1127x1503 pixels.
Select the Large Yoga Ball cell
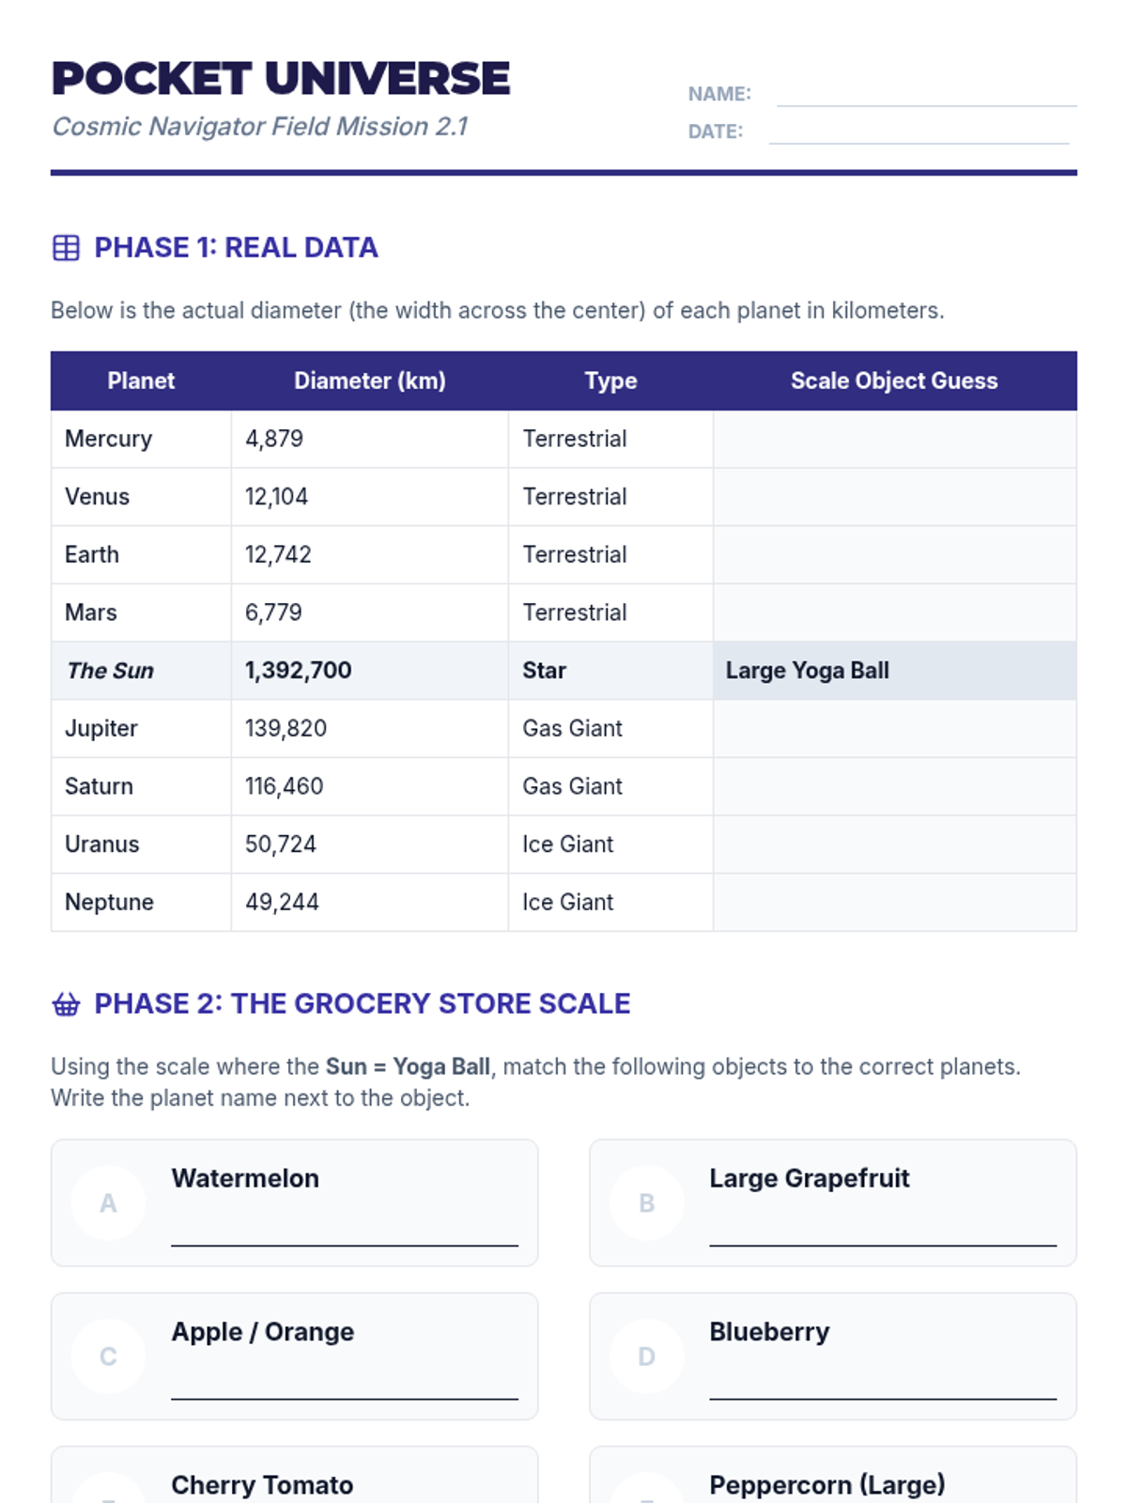(894, 671)
